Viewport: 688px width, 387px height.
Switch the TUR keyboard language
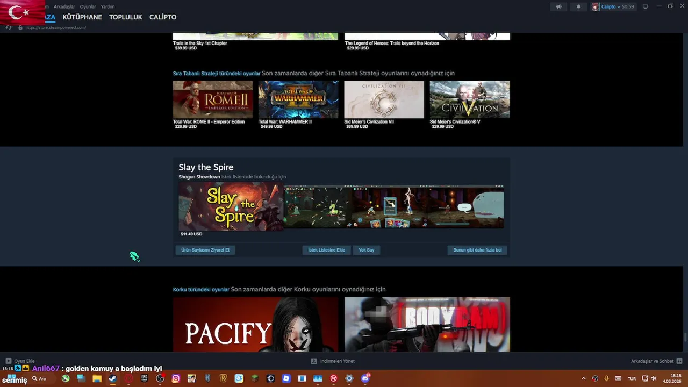pos(632,378)
